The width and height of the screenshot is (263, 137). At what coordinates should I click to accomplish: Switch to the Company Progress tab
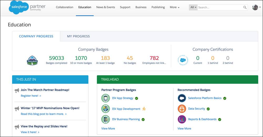pyautogui.click(x=36, y=36)
